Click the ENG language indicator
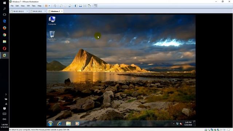Image resolution: width=233 pixels, height=131 pixels. click(x=4, y=119)
